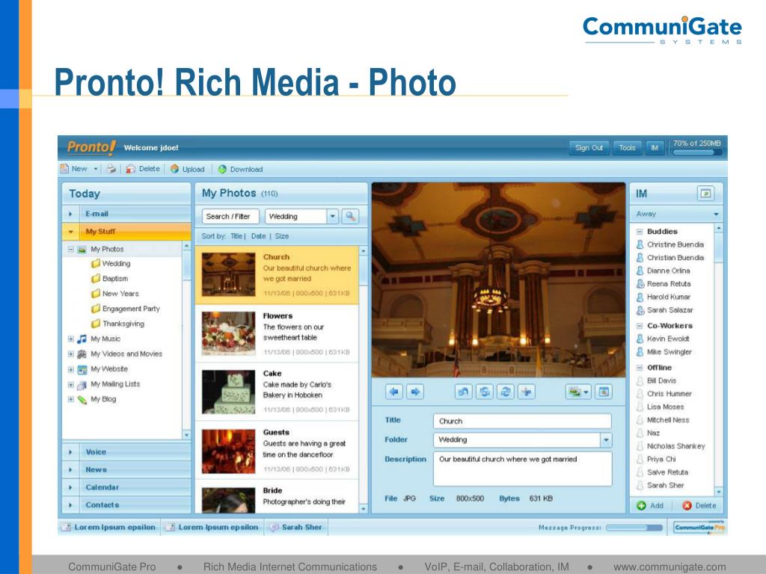
Task: Open the dropdown arrow next to New
Action: (x=96, y=169)
